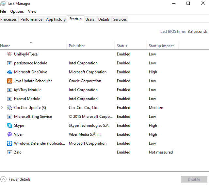Image resolution: width=209 pixels, height=187 pixels.
Task: Click the Not measured impact value
Action: (x=161, y=152)
